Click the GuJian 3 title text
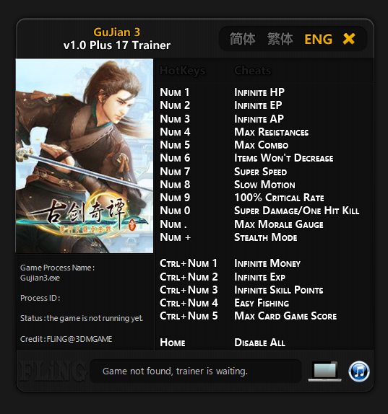Screen dimensions: 388x414 (116, 32)
